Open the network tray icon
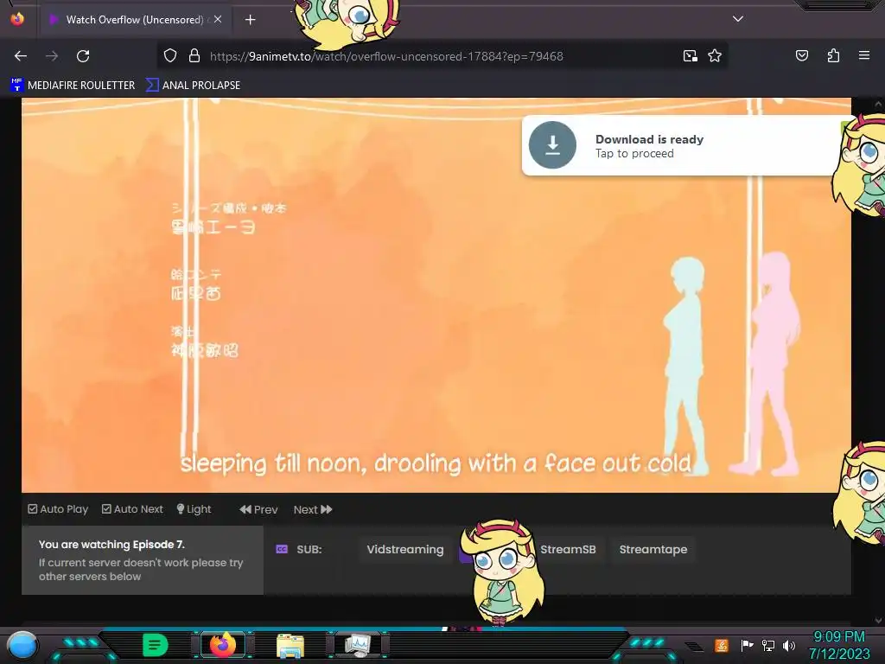The image size is (885, 664). (x=767, y=645)
